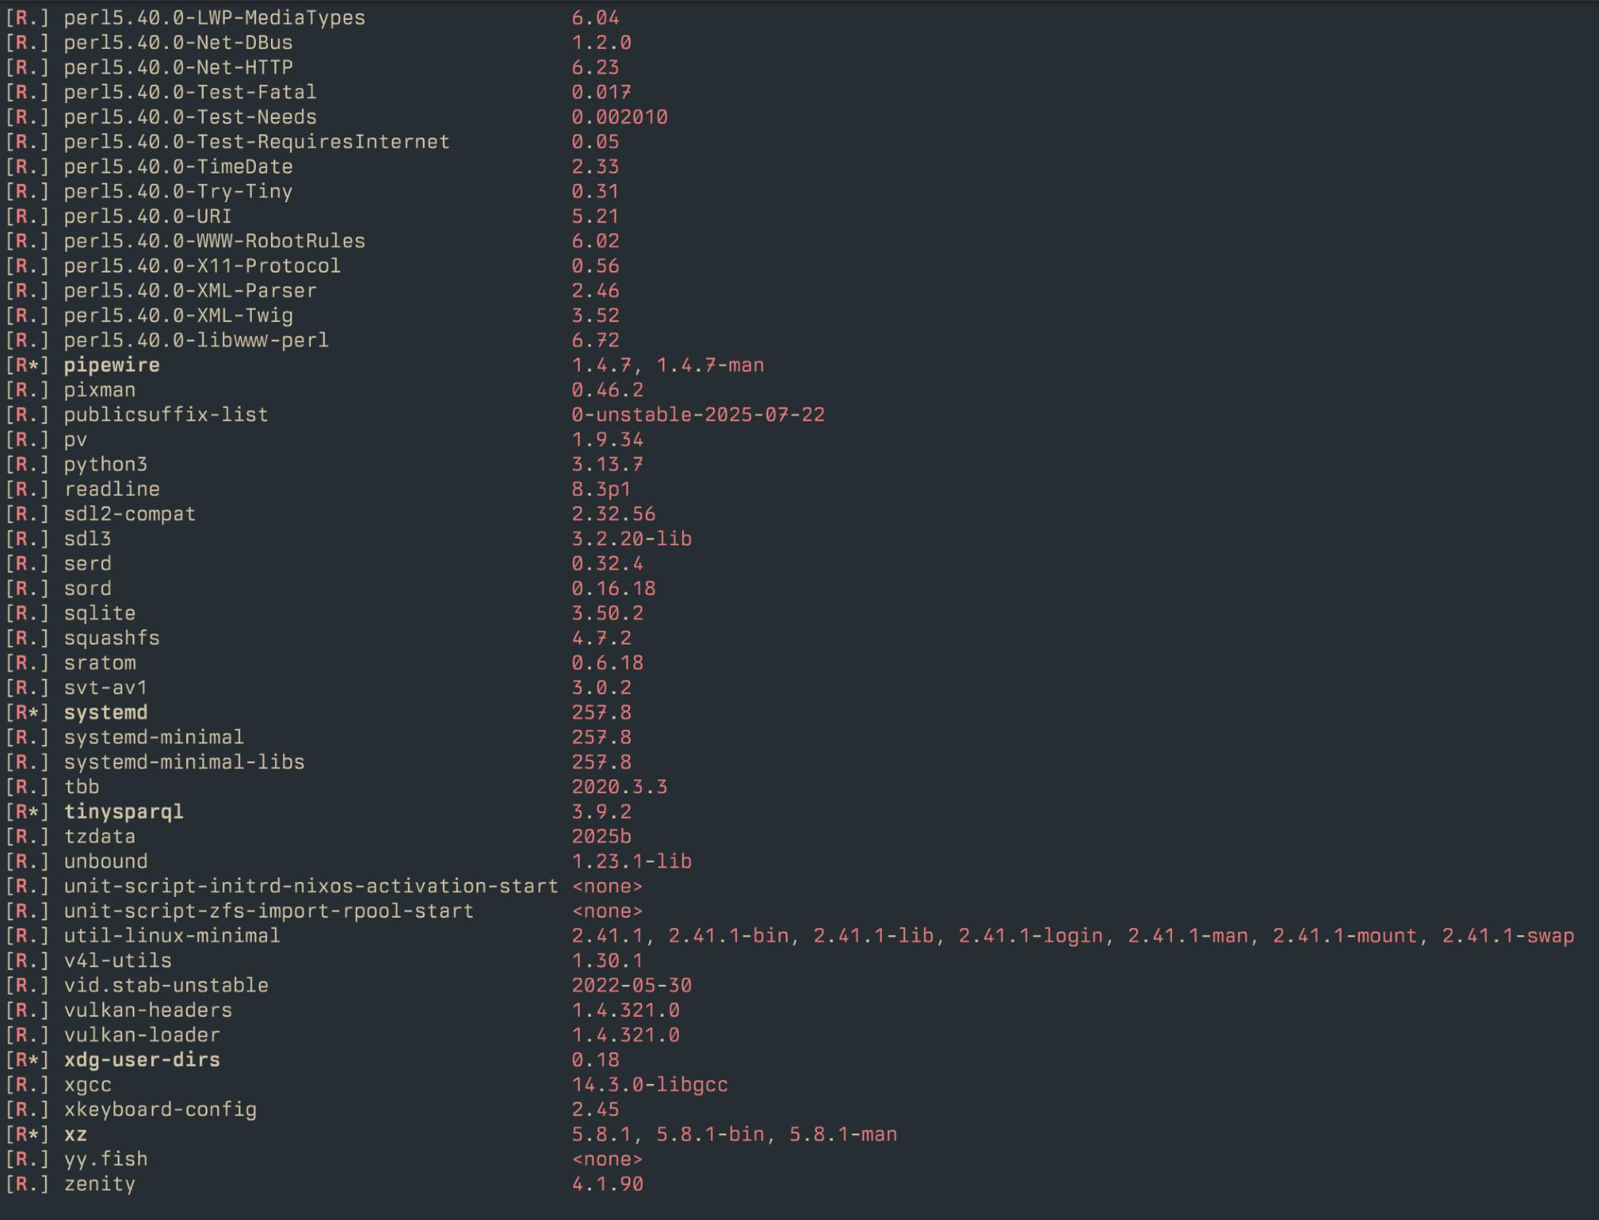Screen dimensions: 1599x1220
Task: Click the systemd package name in bold
Action: (x=106, y=712)
